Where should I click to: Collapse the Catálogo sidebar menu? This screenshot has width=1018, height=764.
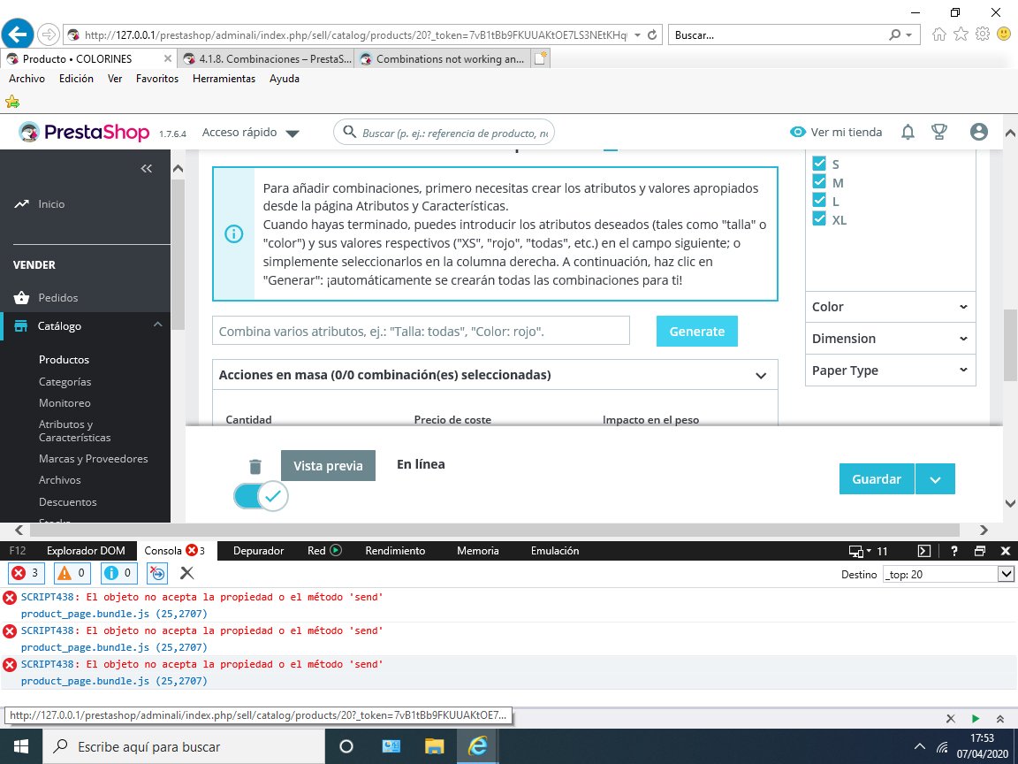point(158,325)
